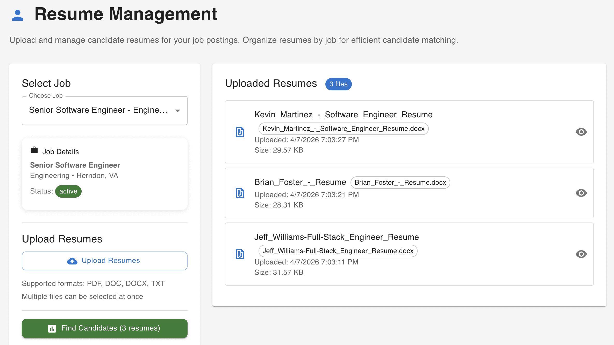This screenshot has height=345, width=614.
Task: View the Kevin_Martinez resume via eye icon
Action: [581, 132]
